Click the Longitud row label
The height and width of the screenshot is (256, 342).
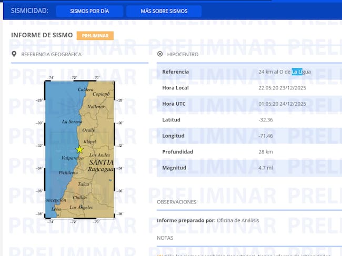click(x=174, y=136)
